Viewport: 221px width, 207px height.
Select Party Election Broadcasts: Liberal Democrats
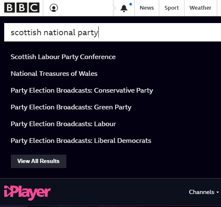click(81, 141)
